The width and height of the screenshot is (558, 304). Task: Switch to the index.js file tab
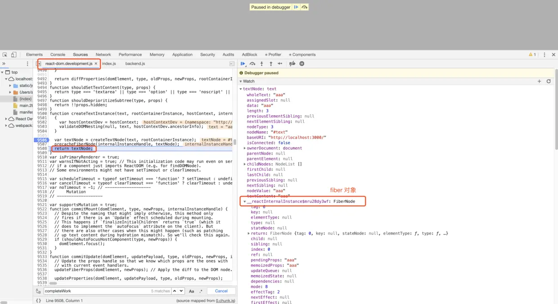click(109, 64)
